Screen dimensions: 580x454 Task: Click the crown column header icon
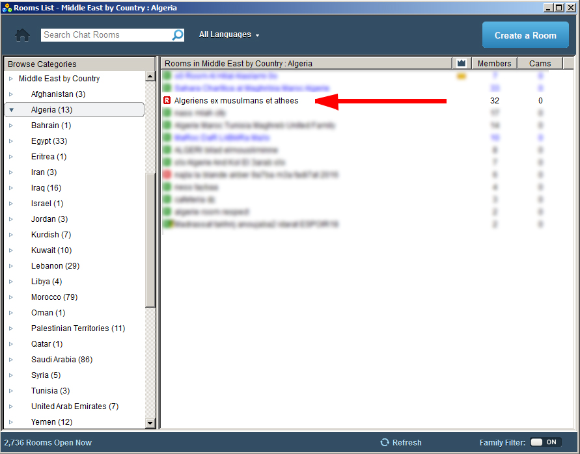pyautogui.click(x=462, y=64)
